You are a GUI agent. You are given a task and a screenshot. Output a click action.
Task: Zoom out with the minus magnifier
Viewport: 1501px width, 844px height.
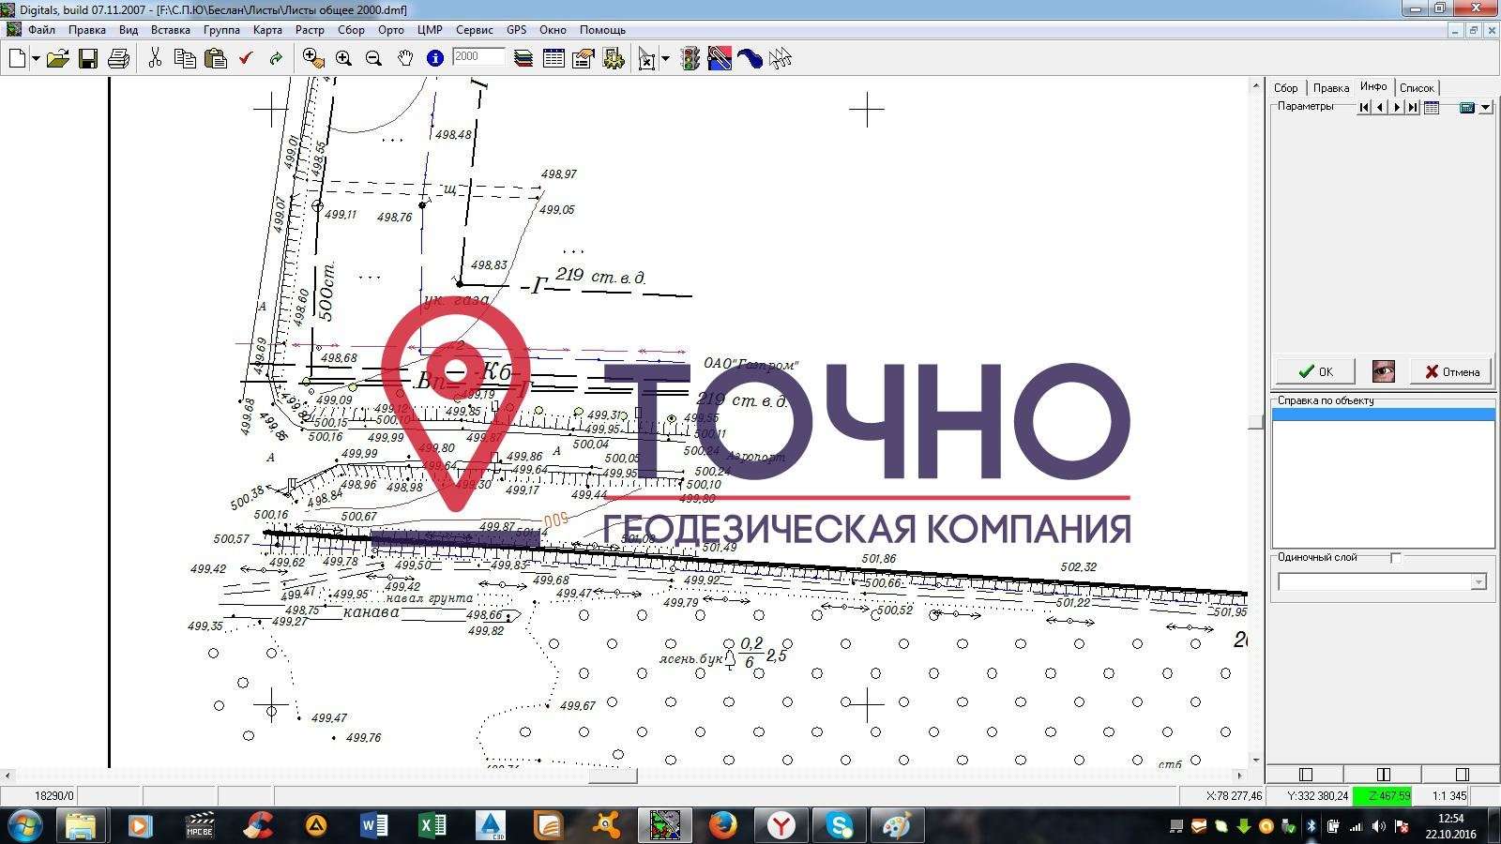(373, 59)
